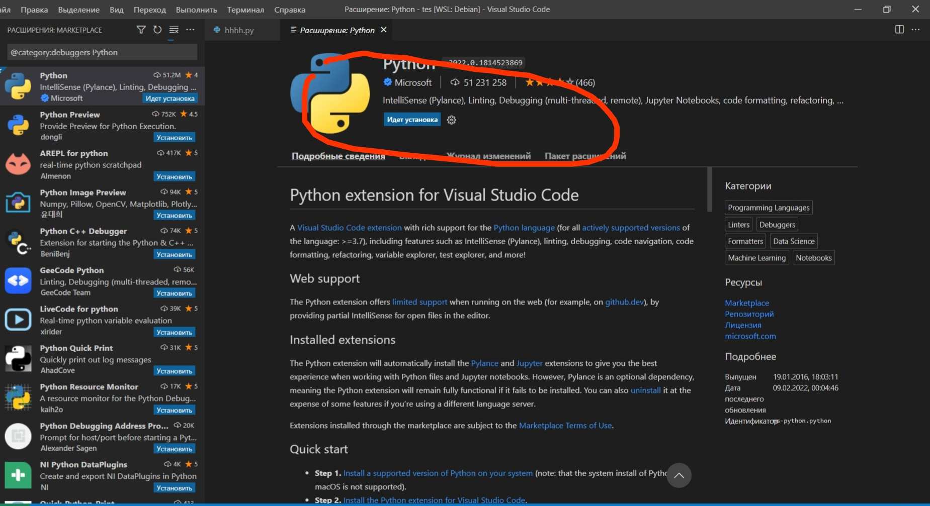Install Python Quick Print
The width and height of the screenshot is (930, 506).
coord(174,371)
